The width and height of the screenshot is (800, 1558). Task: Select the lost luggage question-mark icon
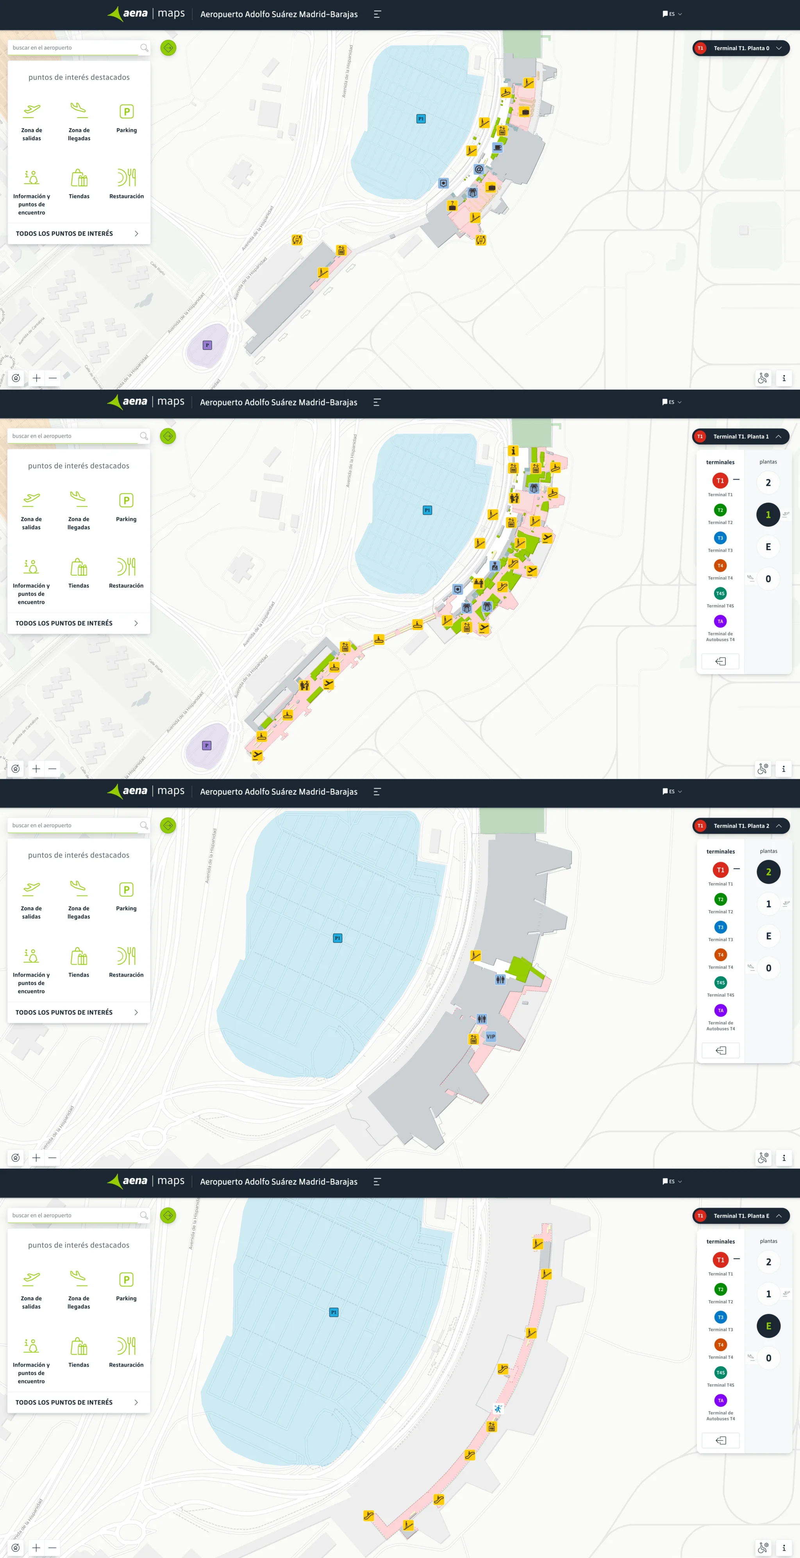452,206
